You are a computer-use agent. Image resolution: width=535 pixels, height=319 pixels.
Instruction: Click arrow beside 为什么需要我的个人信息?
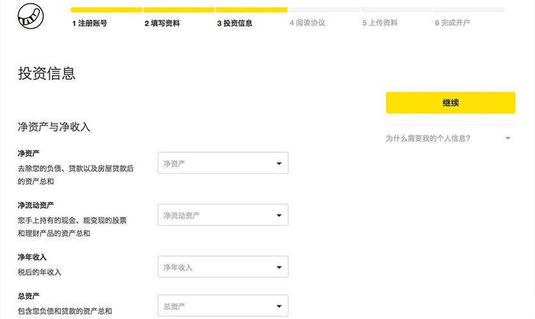[x=507, y=139]
